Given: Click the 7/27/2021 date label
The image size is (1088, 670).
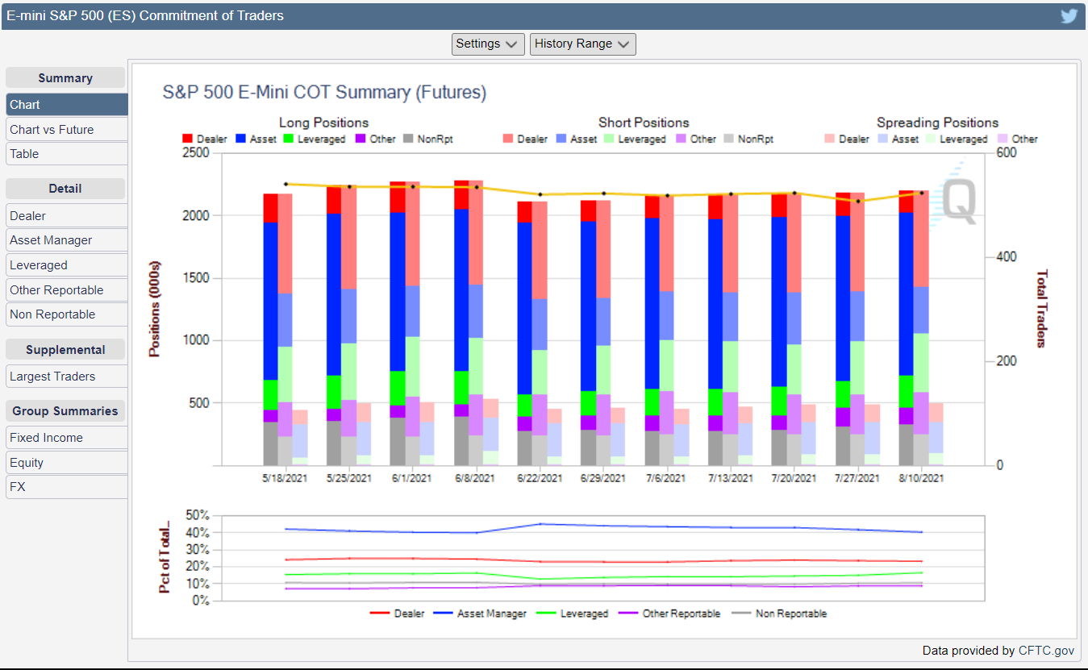Looking at the screenshot, I should [x=857, y=478].
